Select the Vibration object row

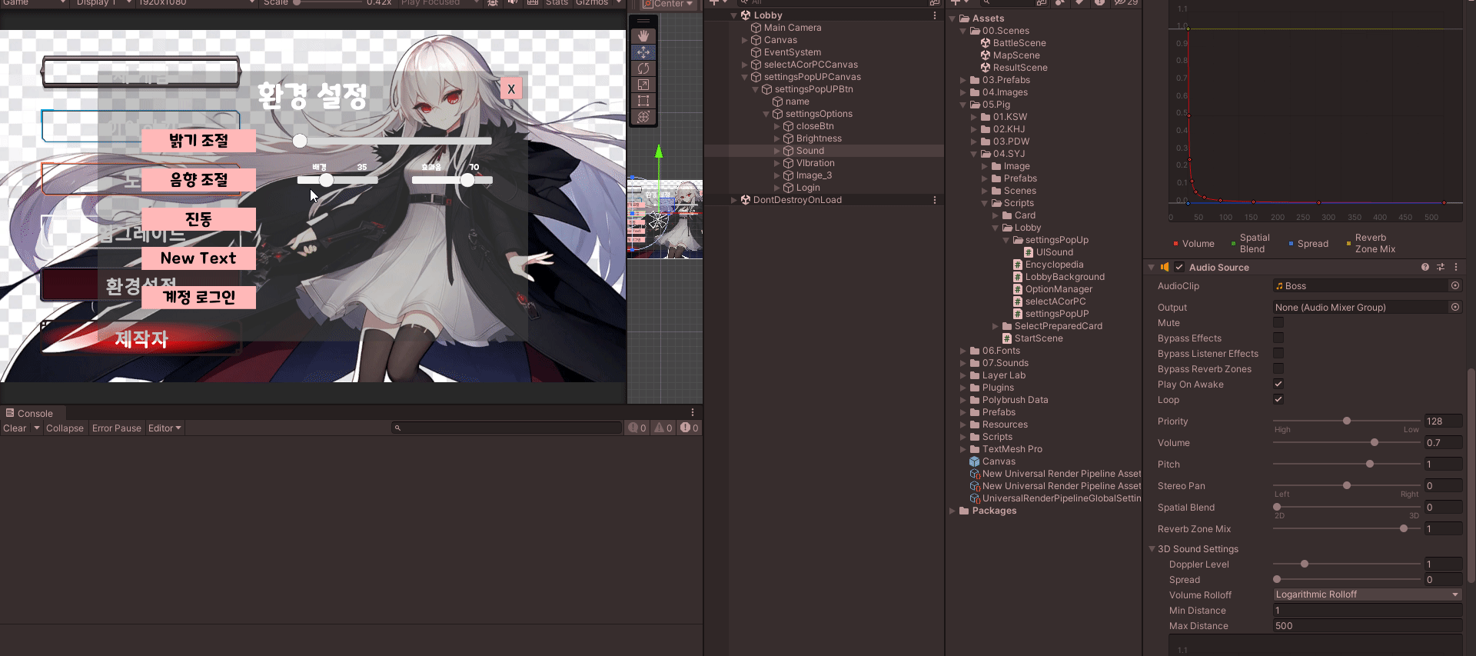coord(824,163)
